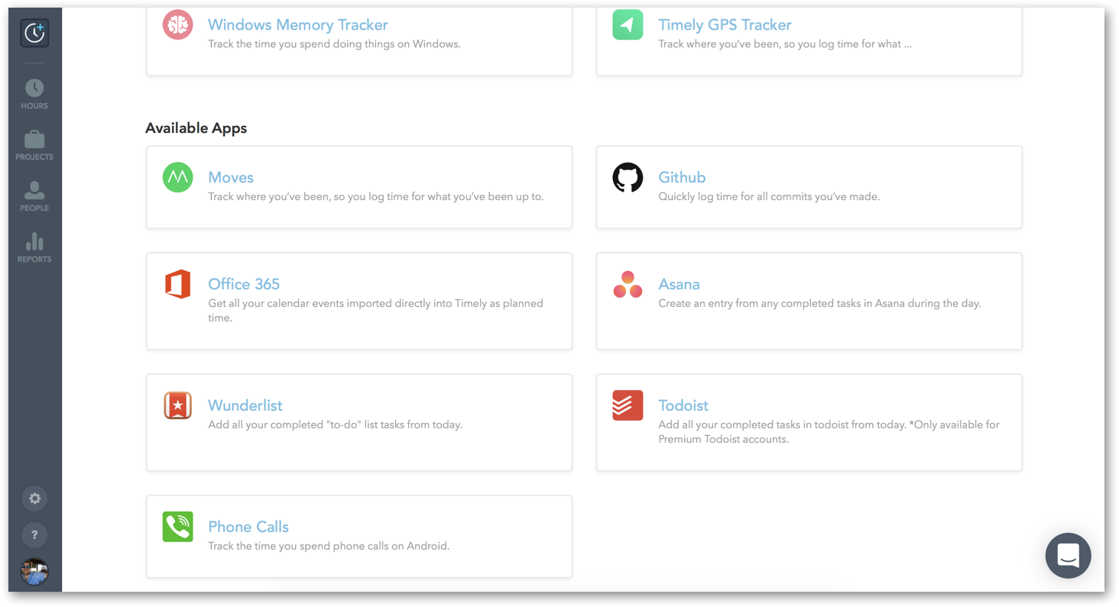Open the chat support widget
Image resolution: width=1119 pixels, height=607 pixels.
tap(1068, 556)
